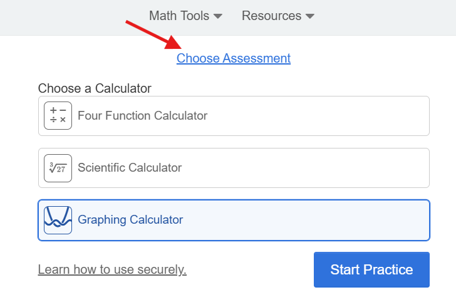
Task: Open the Math Tools menu
Action: point(185,16)
